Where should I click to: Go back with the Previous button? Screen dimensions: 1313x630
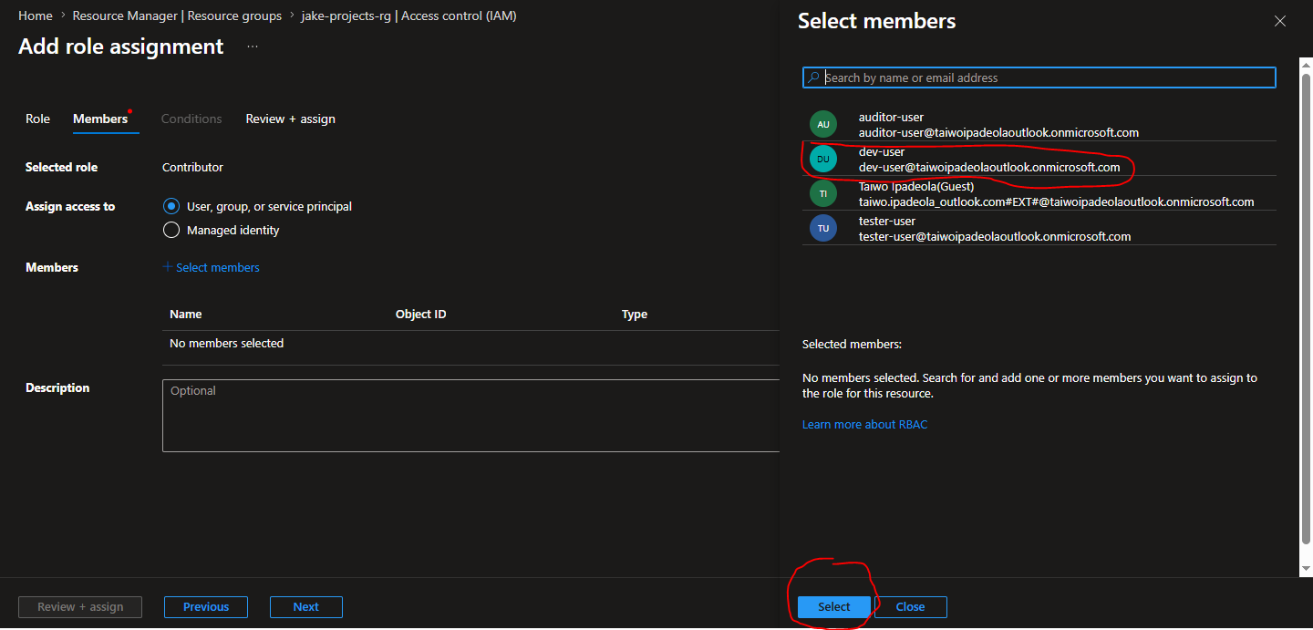coord(206,607)
